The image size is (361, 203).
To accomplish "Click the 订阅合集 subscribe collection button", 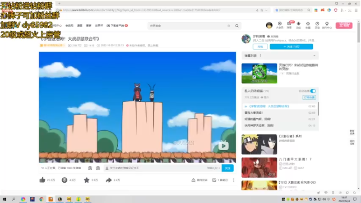I will (309, 97).
